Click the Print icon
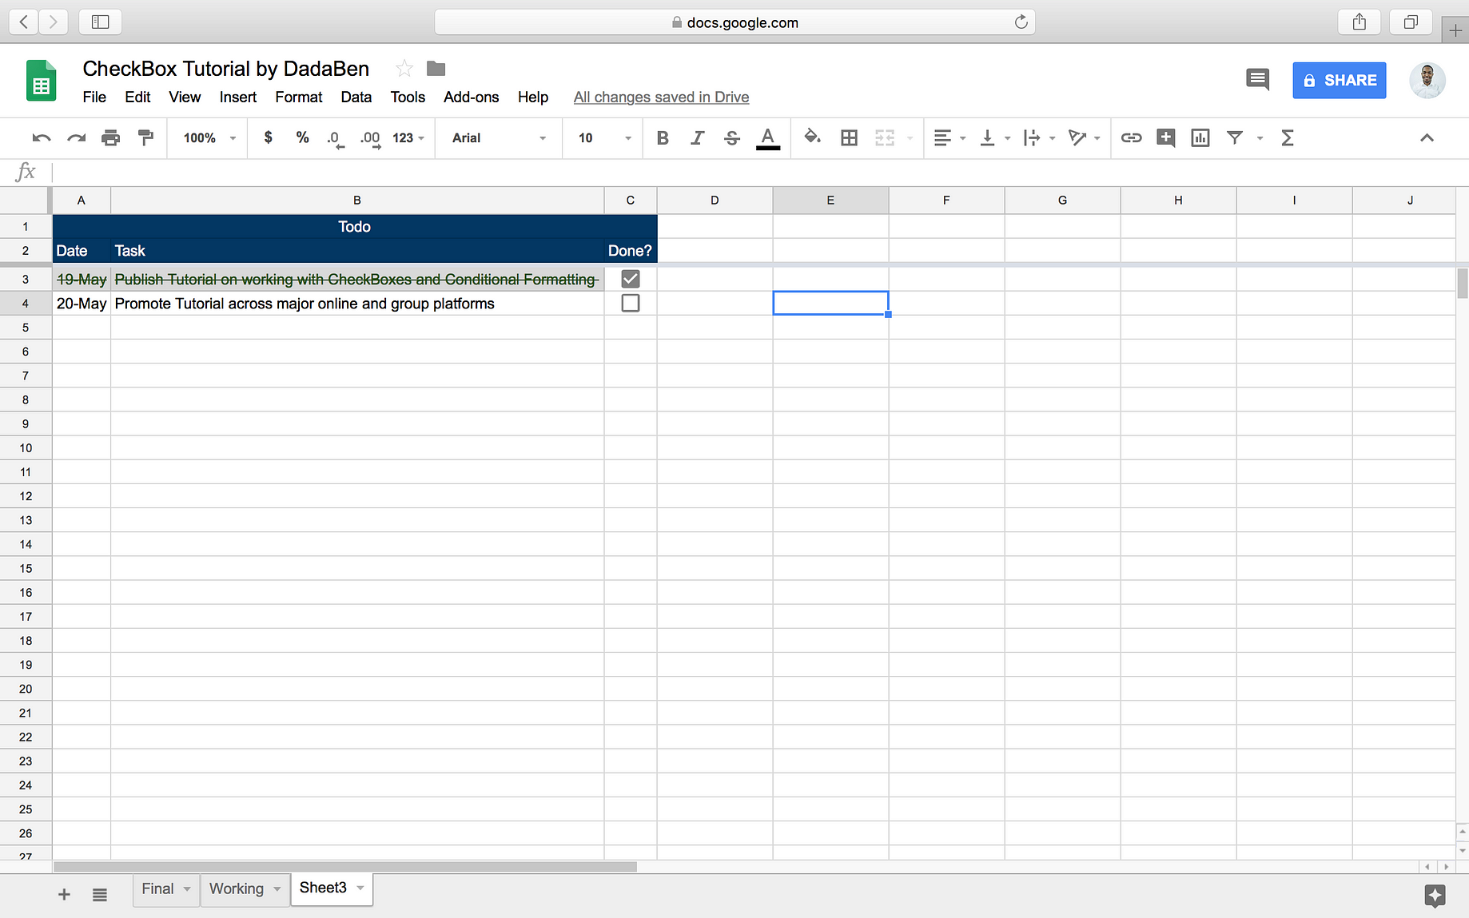 (x=110, y=138)
